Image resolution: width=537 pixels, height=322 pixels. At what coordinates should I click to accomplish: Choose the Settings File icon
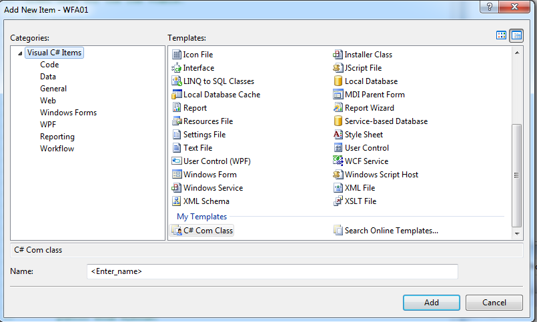[x=176, y=135]
